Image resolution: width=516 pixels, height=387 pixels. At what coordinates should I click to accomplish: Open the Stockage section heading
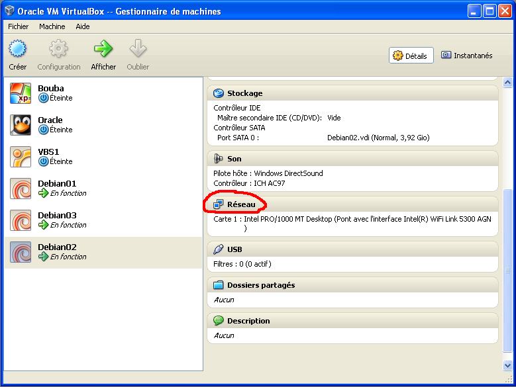(245, 93)
